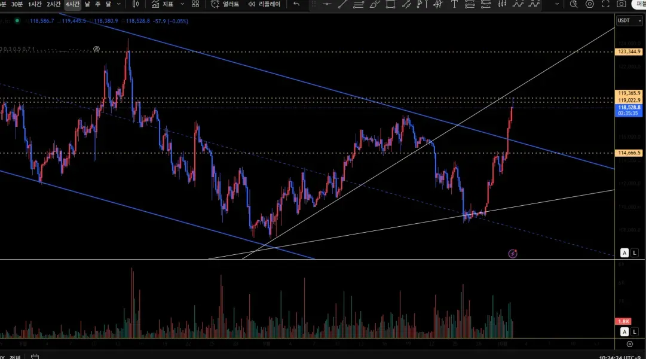Start bar replay with 리플레이
Screen dimensions: 646x359
pyautogui.click(x=264, y=4)
